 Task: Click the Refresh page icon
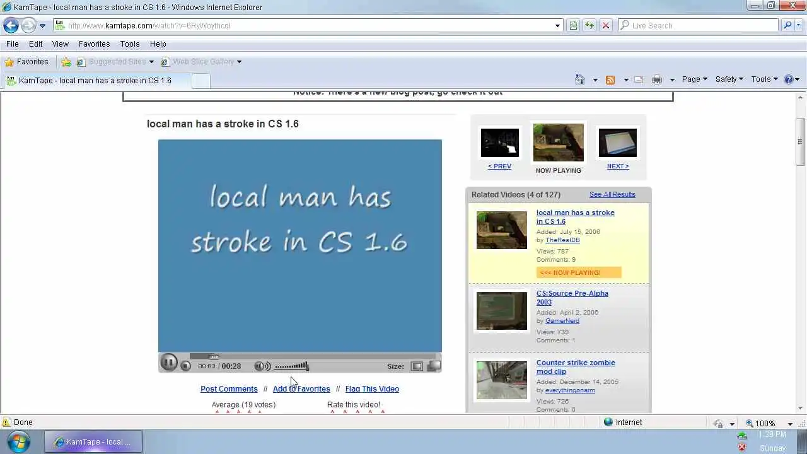pos(589,26)
